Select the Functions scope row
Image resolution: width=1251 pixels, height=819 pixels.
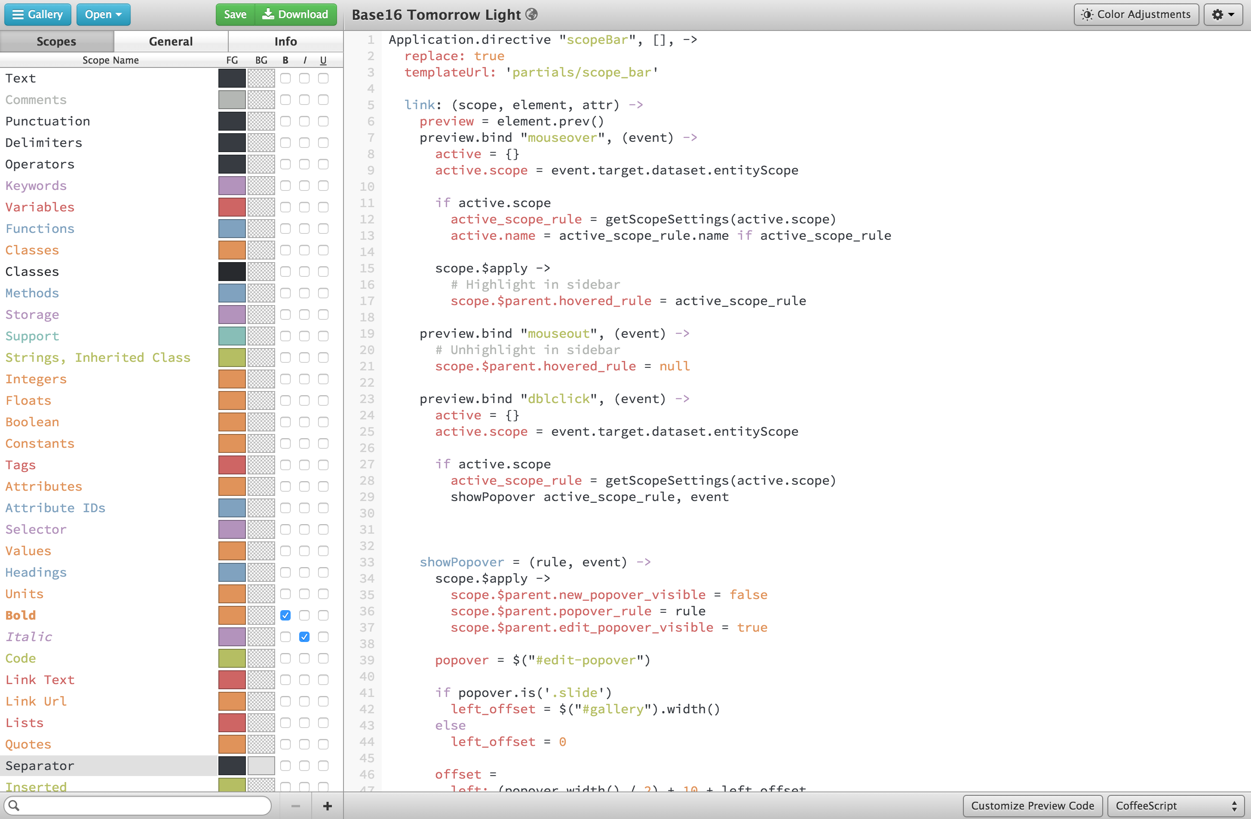40,229
